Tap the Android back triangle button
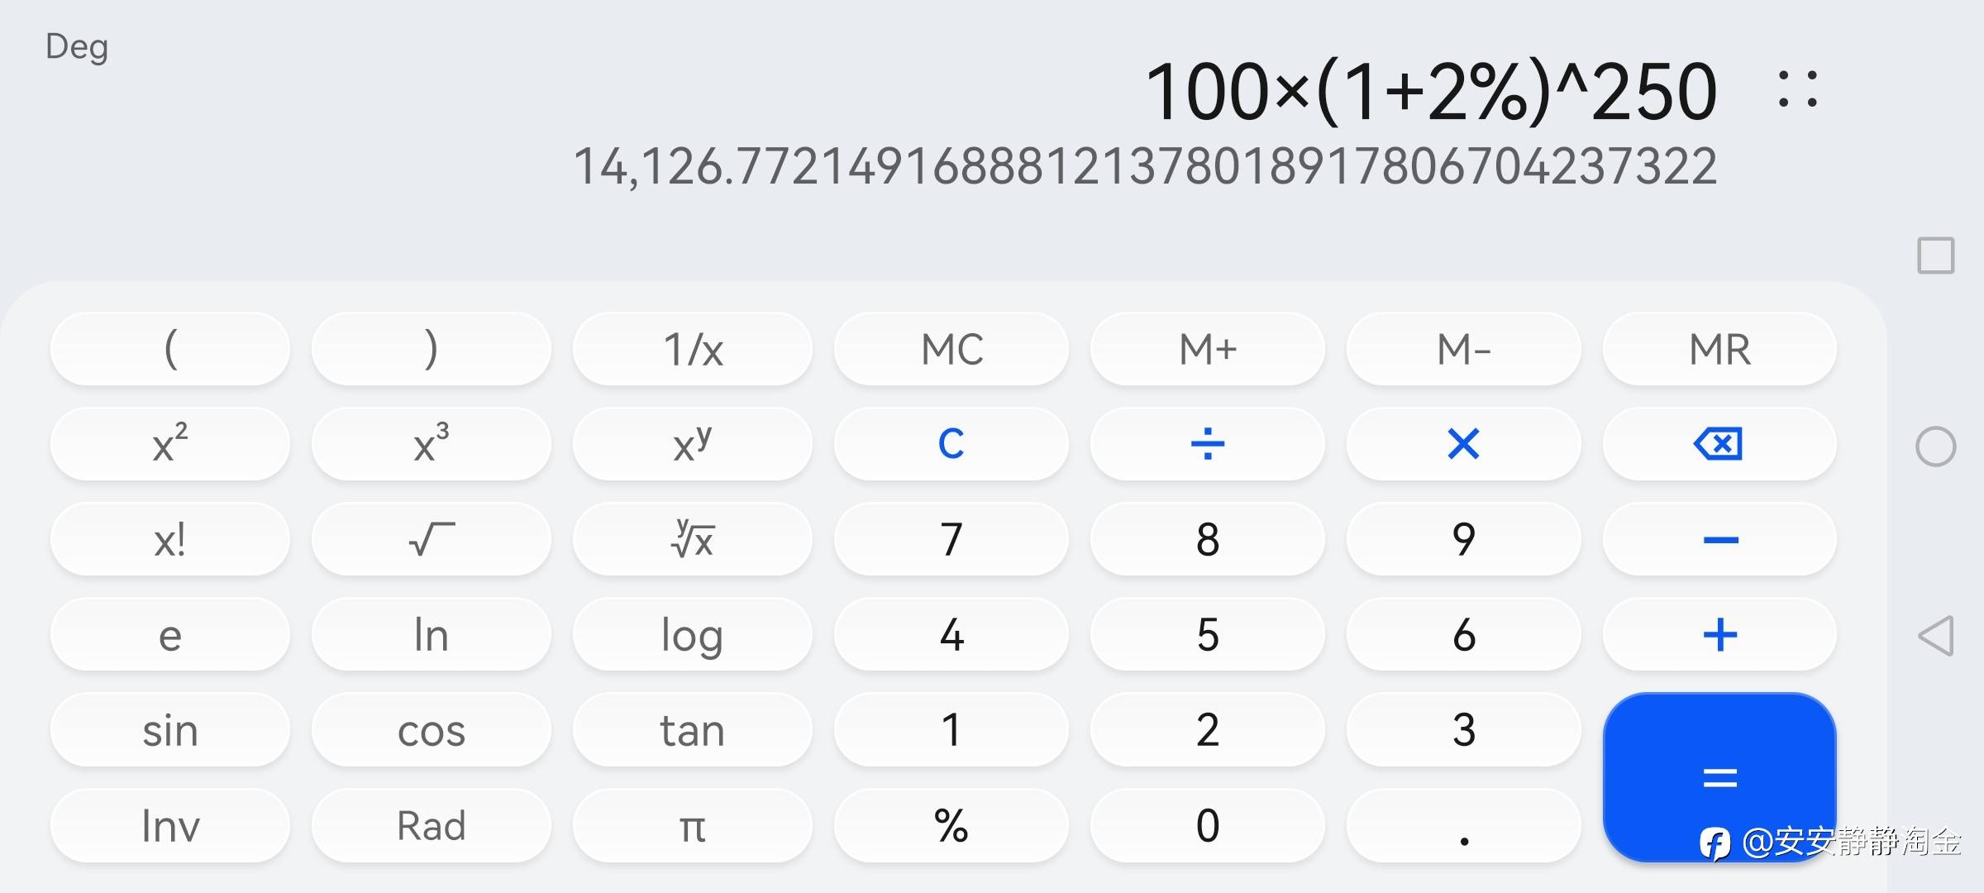 pos(1935,636)
